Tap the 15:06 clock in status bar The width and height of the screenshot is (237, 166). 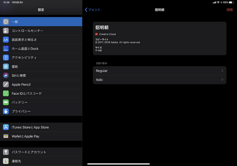coord(6,2)
